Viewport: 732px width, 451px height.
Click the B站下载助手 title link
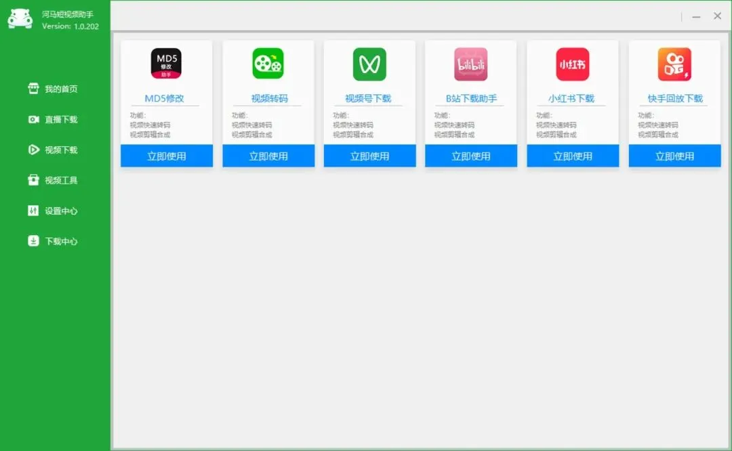point(471,98)
